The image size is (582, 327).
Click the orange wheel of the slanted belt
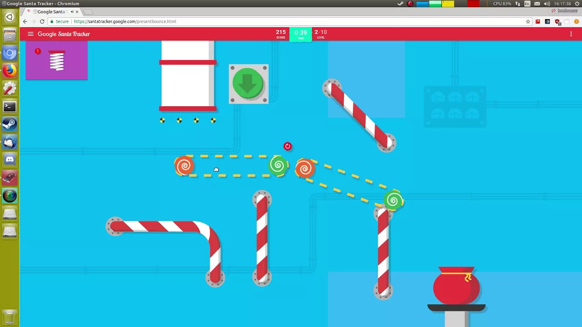point(305,168)
